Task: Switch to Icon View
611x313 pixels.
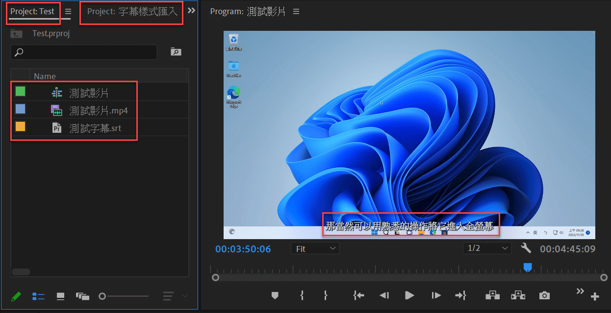Action: (61, 296)
